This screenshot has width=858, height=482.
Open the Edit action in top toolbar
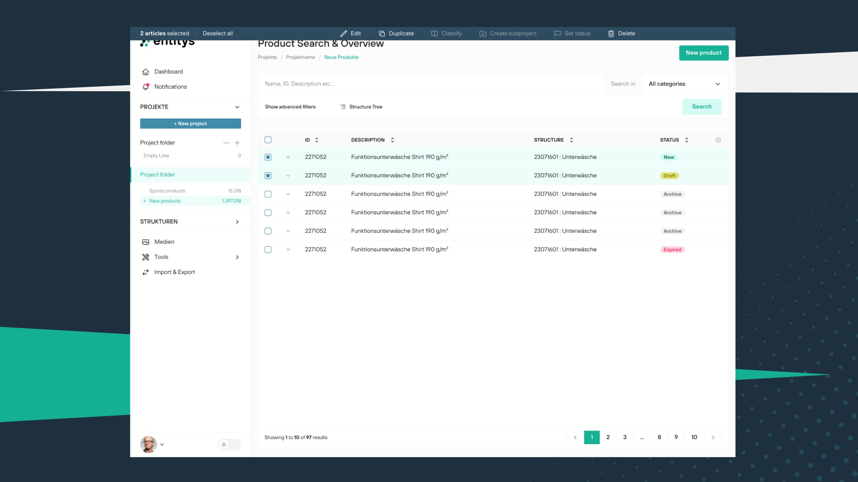point(351,33)
